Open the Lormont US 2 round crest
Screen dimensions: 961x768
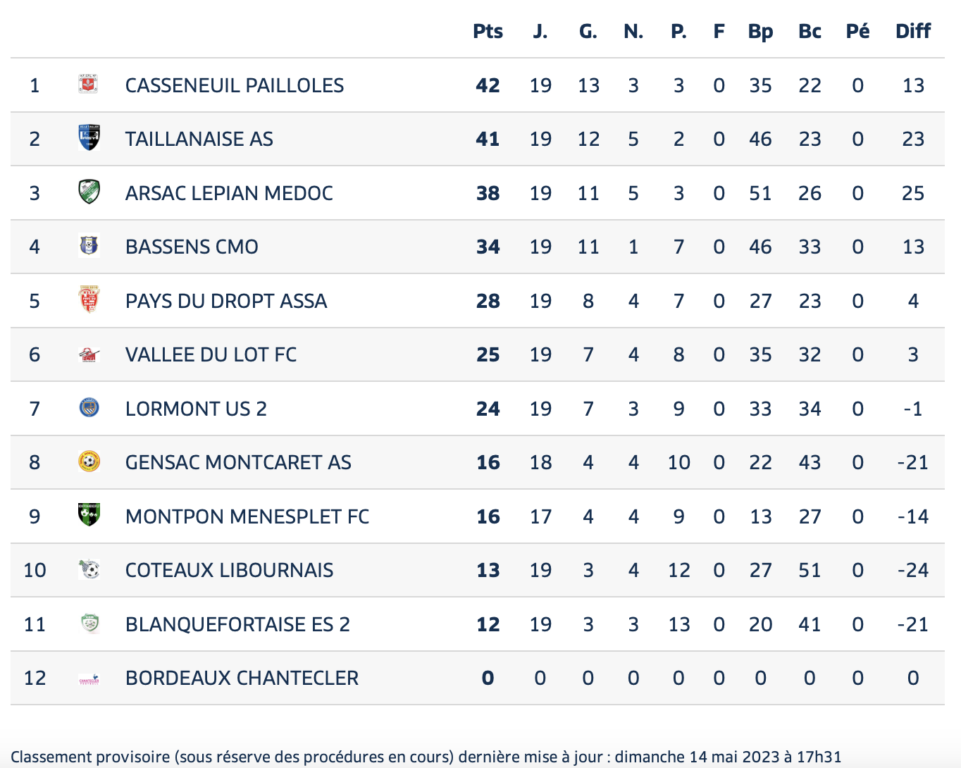89,408
